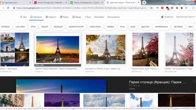Bookmark this page with the star icon
196x110 pixels.
152,8
